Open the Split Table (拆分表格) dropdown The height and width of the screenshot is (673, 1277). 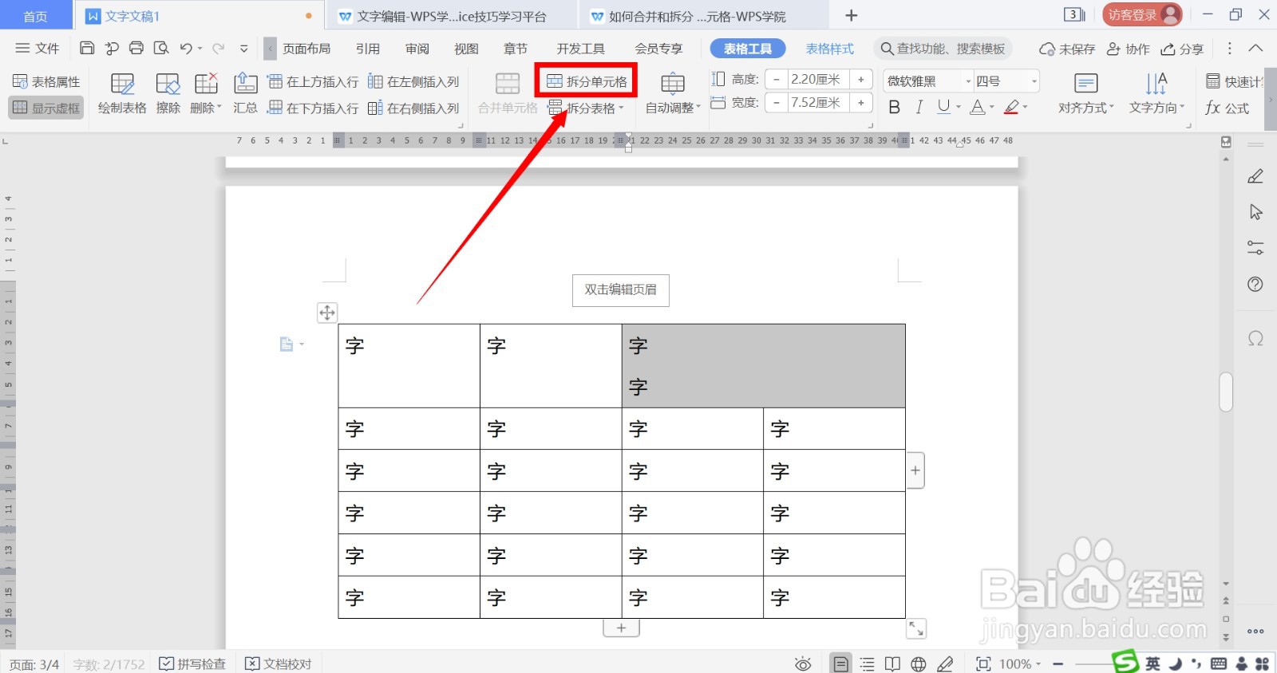coord(586,108)
